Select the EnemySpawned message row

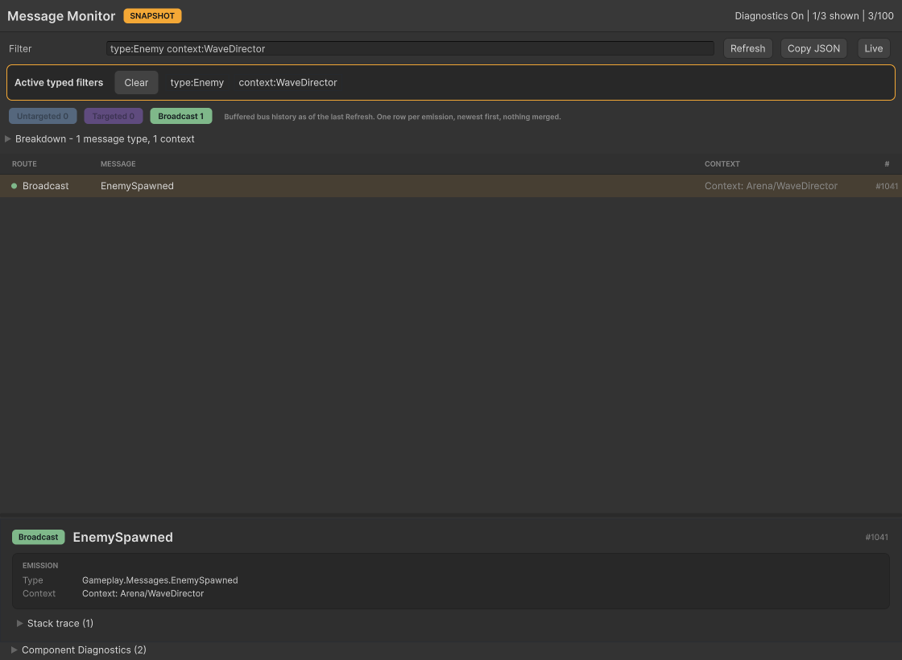pos(451,186)
